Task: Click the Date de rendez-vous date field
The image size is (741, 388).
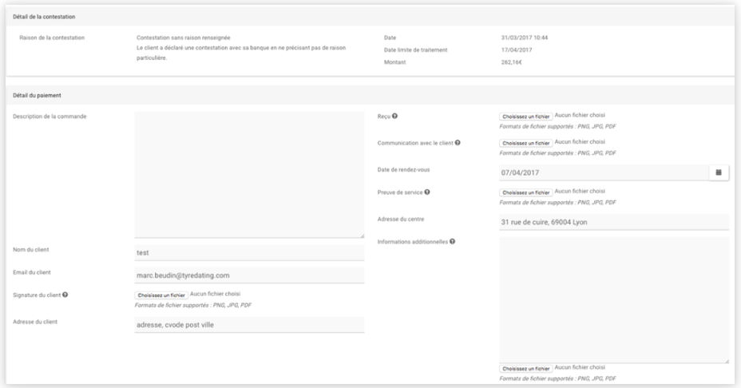Action: 604,173
